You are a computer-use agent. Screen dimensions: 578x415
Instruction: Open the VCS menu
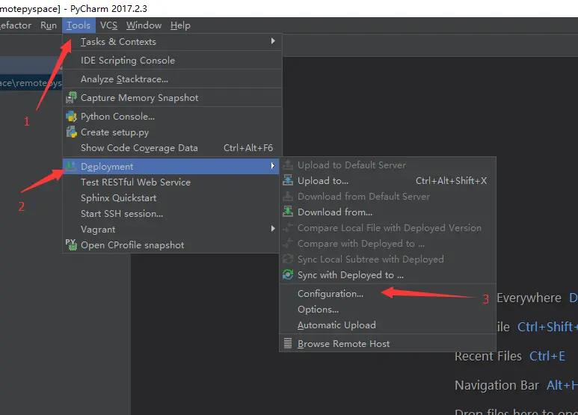click(x=108, y=25)
